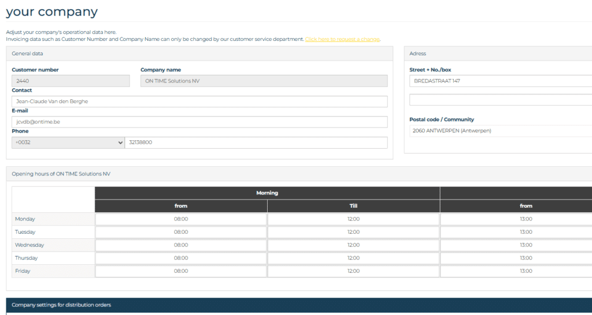Click the greyed Customer number field
Viewport: 592px width, 315px height.
[71, 81]
